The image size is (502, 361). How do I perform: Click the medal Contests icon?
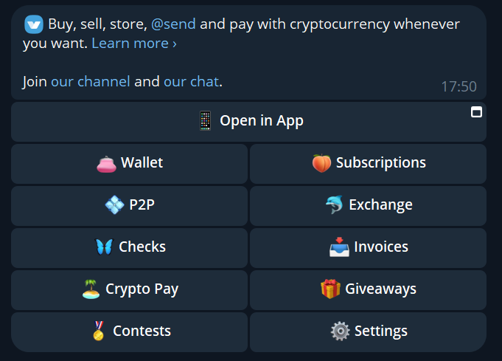(x=99, y=331)
